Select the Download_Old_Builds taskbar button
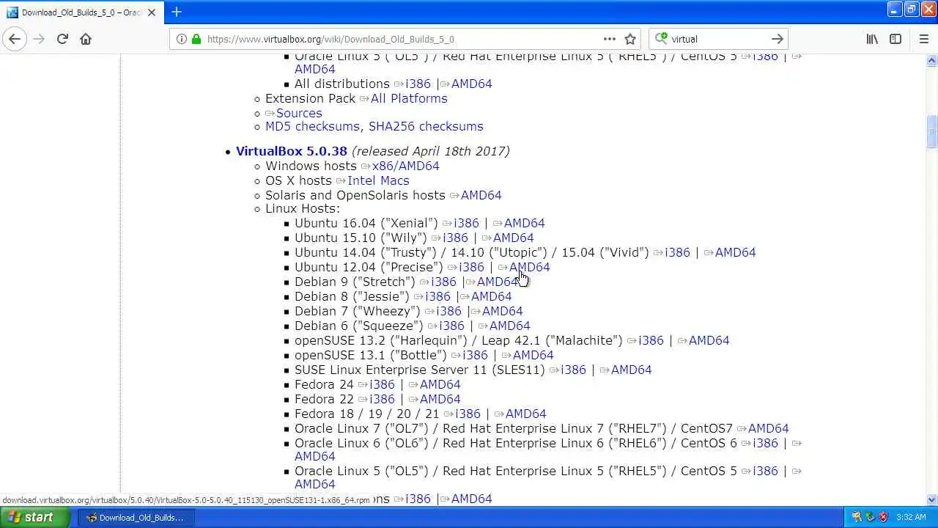Screen dimensions: 938x528 coord(135,517)
